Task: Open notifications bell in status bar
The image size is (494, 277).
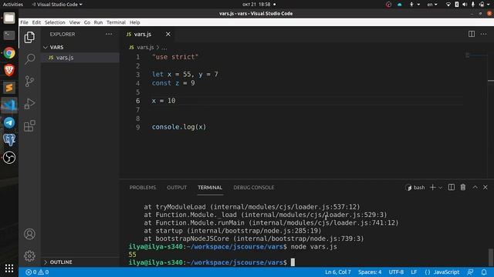Action: [484, 272]
